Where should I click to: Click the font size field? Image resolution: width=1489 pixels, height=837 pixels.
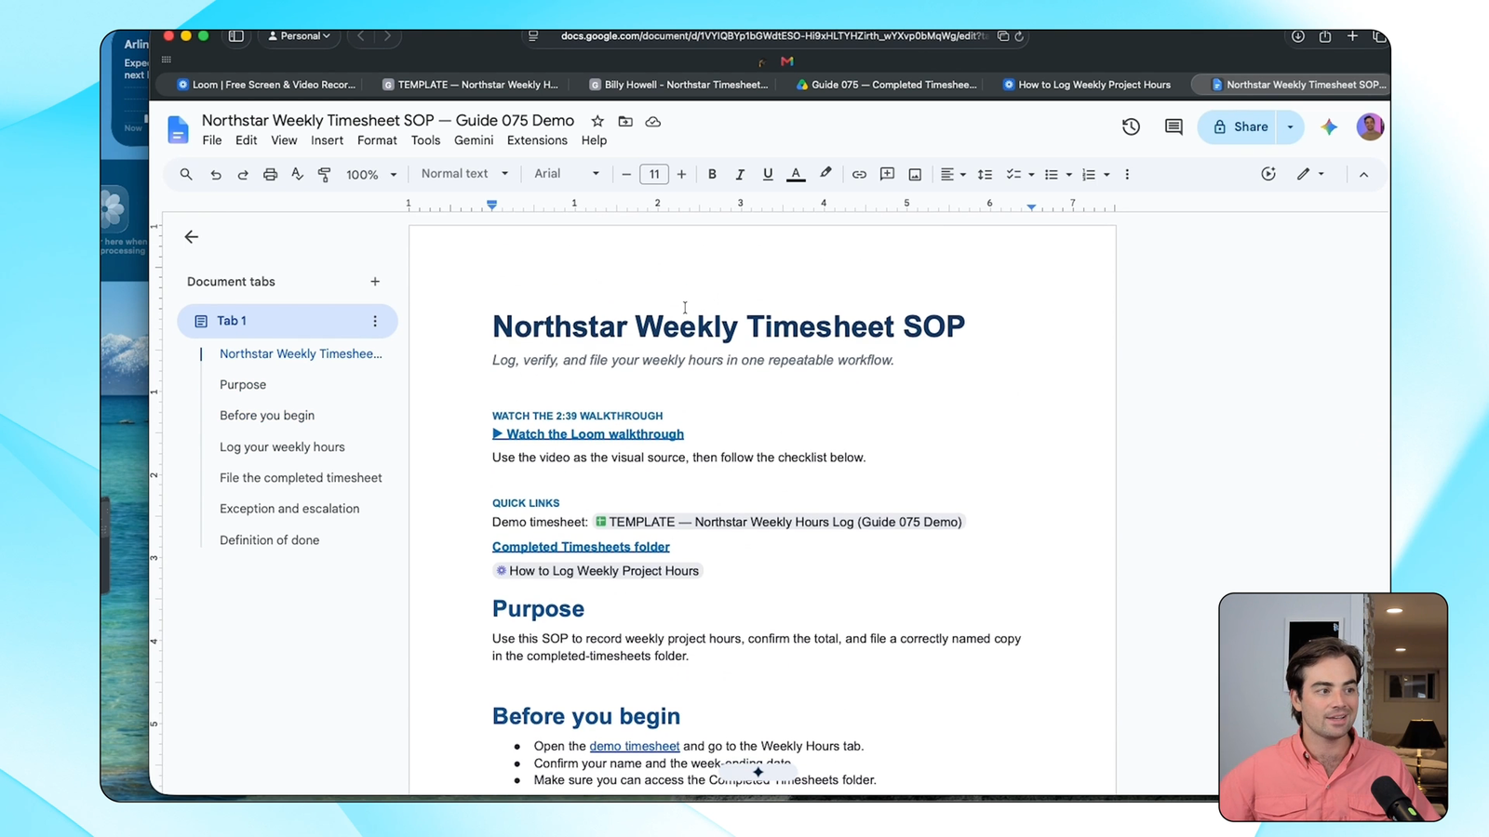click(654, 174)
